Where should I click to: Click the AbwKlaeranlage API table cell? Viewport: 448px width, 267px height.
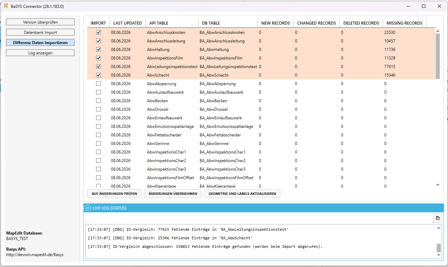[161, 186]
